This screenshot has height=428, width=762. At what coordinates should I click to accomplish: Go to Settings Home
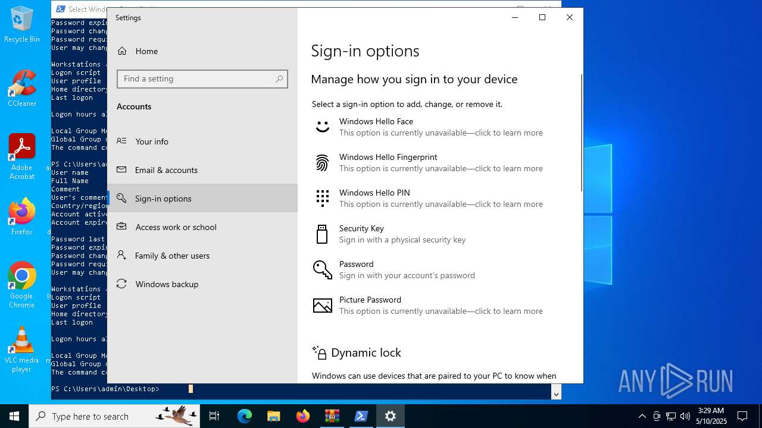[202, 51]
